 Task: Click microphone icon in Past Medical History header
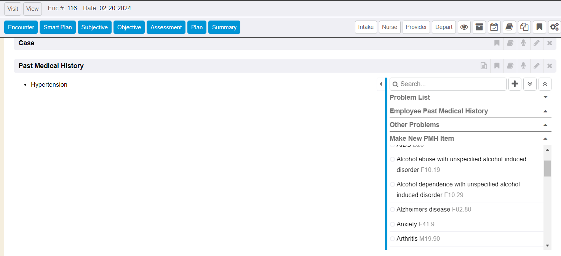(x=523, y=66)
